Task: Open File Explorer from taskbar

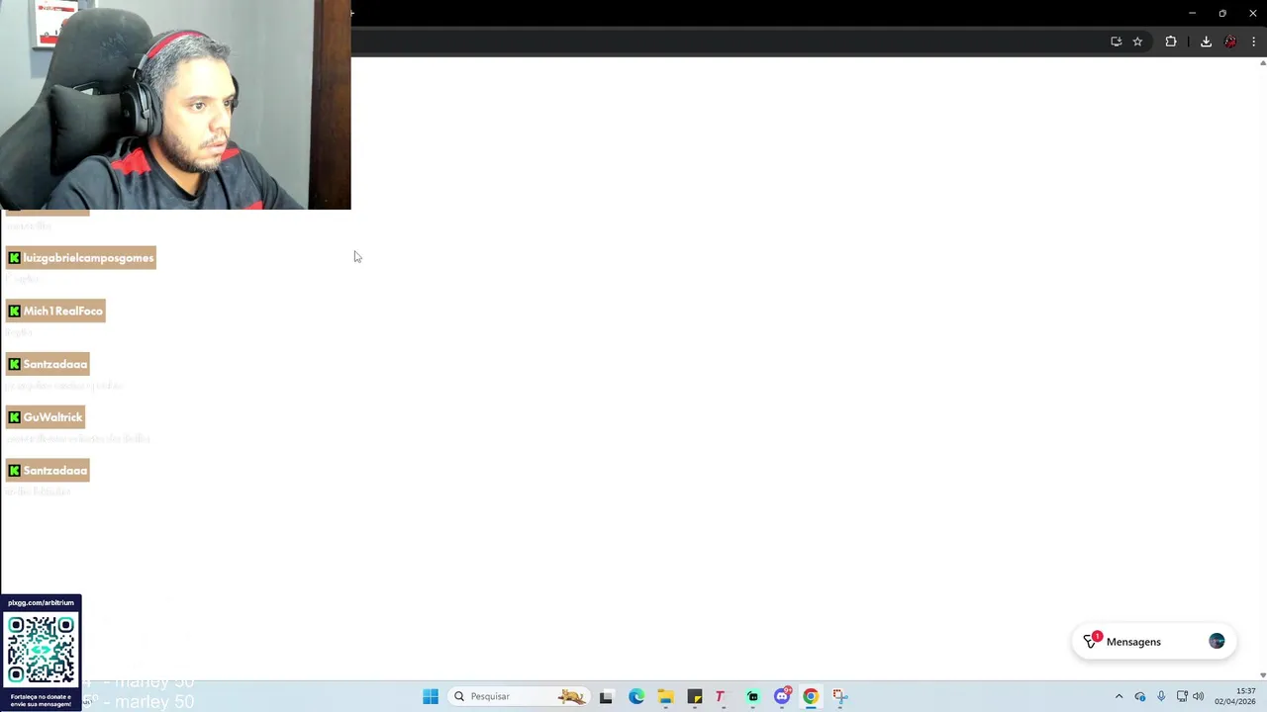Action: pos(665,696)
